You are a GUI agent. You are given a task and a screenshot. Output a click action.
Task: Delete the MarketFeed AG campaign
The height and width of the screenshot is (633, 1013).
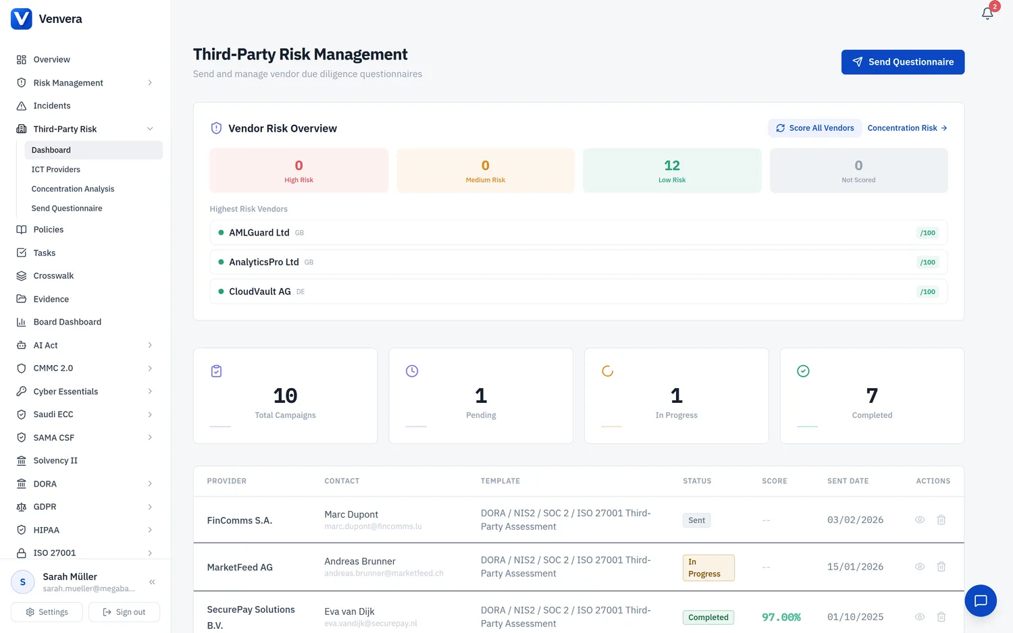pos(941,567)
